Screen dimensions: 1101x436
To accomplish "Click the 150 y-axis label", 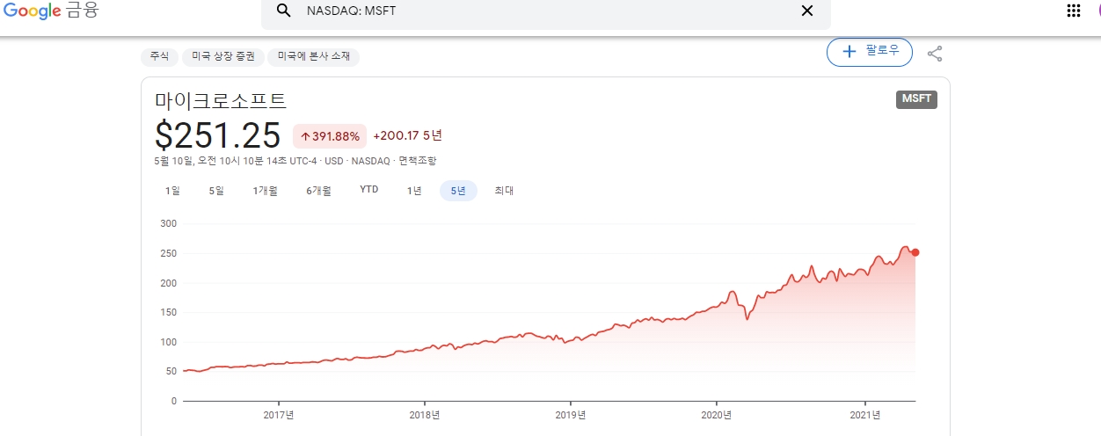I will (168, 312).
